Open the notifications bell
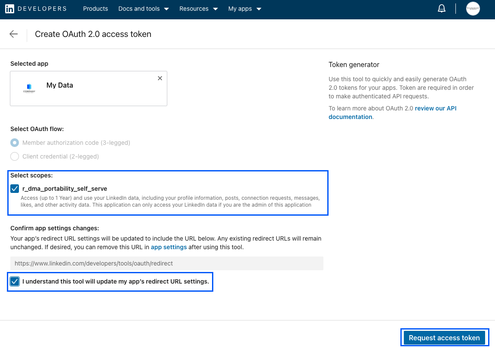 pyautogui.click(x=441, y=9)
